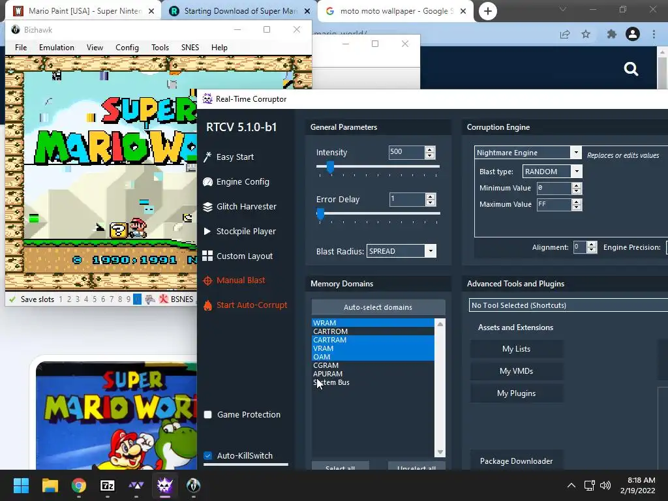Click the Intensity value stepper arrows
This screenshot has width=668, height=501.
[430, 153]
